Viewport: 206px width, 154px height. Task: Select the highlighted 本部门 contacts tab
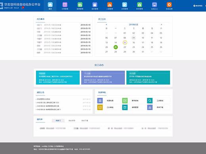click(58, 120)
